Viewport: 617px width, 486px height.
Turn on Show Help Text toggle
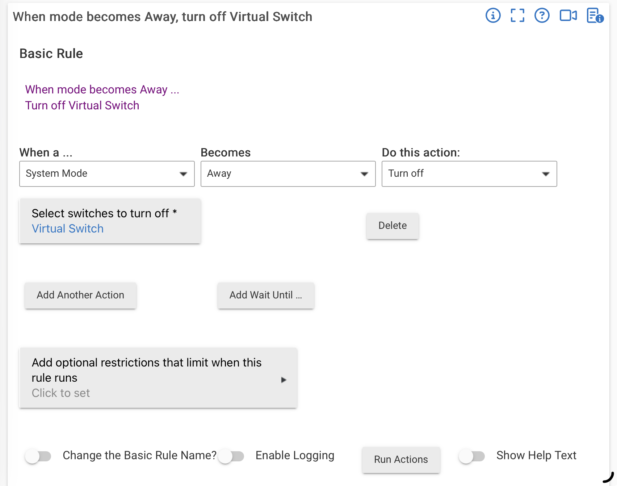coord(471,456)
